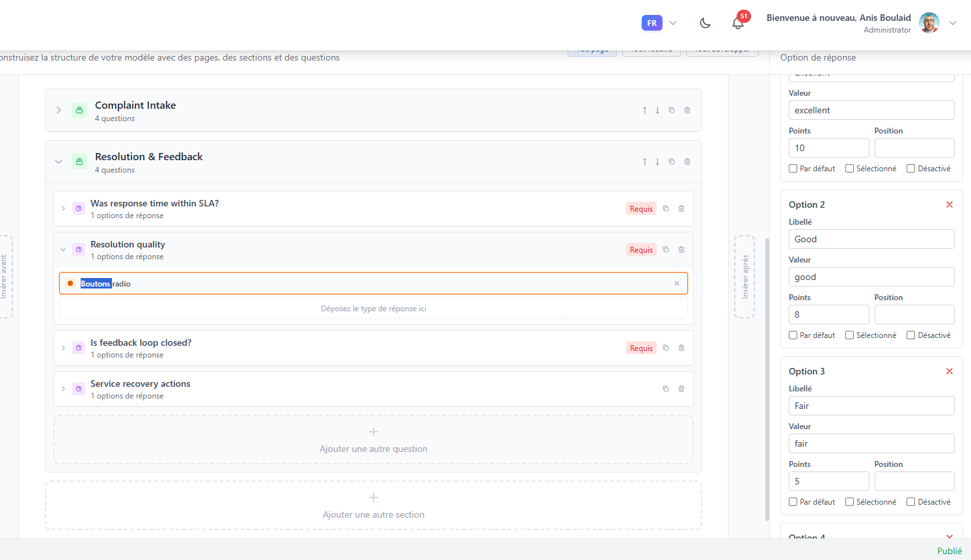The width and height of the screenshot is (971, 560).
Task: Edit the Option 2 Libellé field 'Good'
Action: pos(871,239)
